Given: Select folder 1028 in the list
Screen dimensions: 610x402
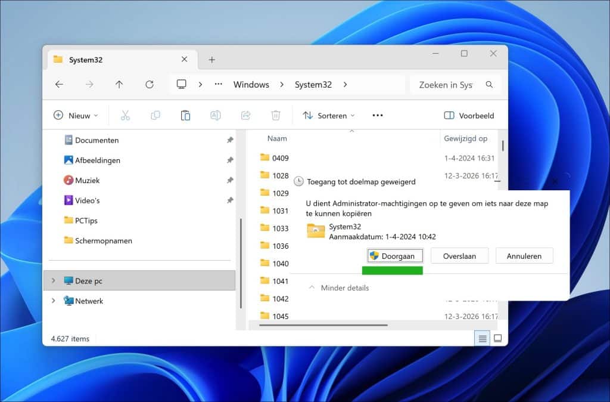Looking at the screenshot, I should [281, 175].
